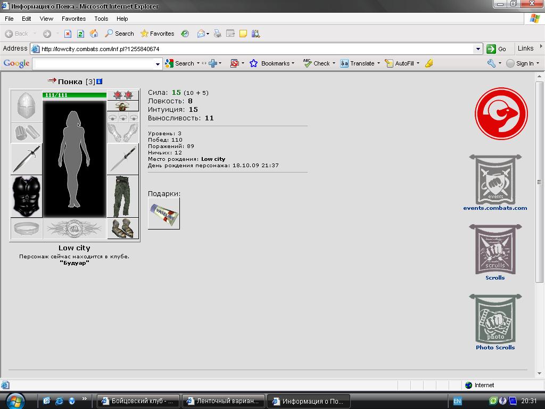
Task: Click the Search toolbar button
Action: [120, 34]
